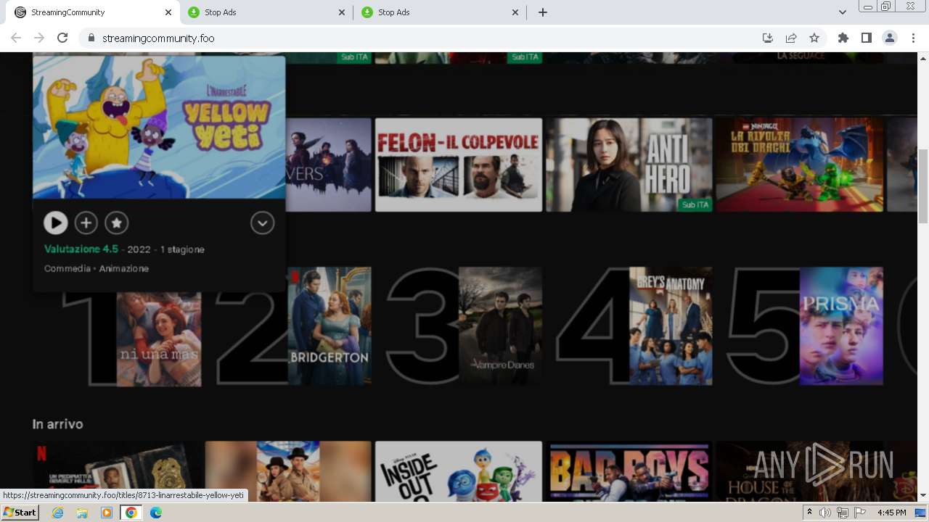Open Felon - Il Colpevole thumbnail
The height and width of the screenshot is (522, 929).
click(x=459, y=165)
